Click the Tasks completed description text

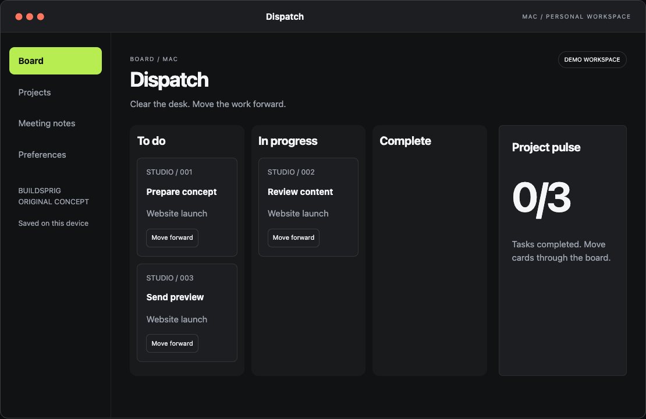pyautogui.click(x=561, y=251)
